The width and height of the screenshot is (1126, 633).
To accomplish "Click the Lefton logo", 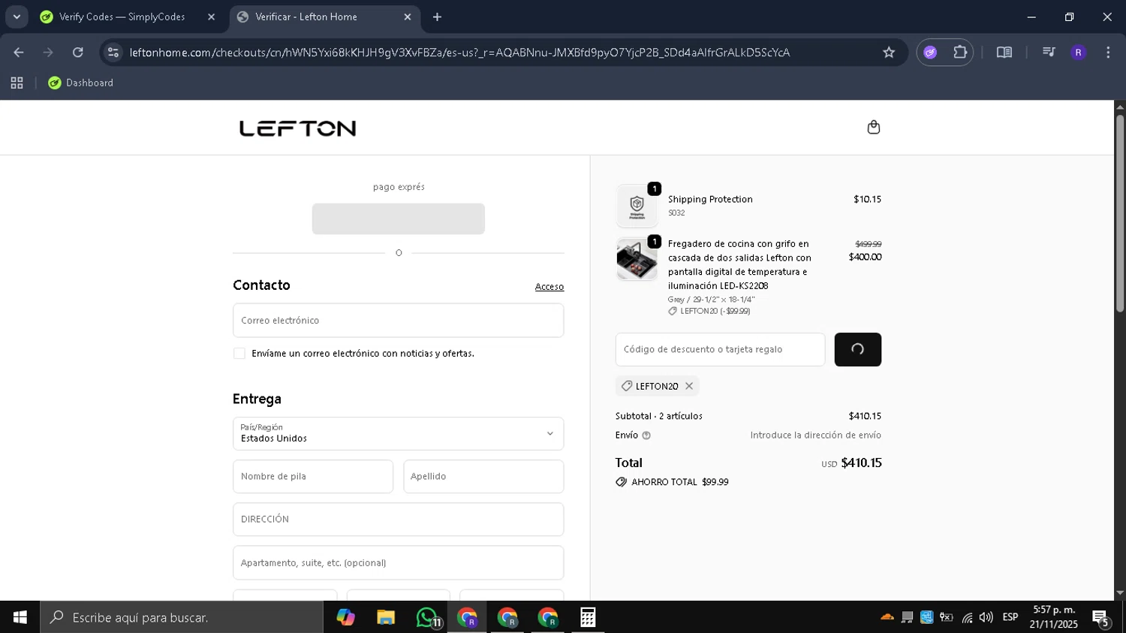I will coord(297,128).
